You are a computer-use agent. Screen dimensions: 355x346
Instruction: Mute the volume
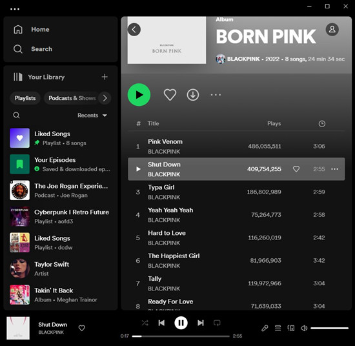[x=304, y=328]
